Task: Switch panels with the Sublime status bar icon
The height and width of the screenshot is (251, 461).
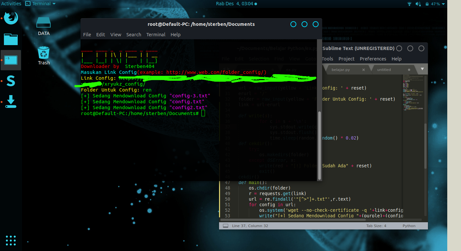Action: 225,226
